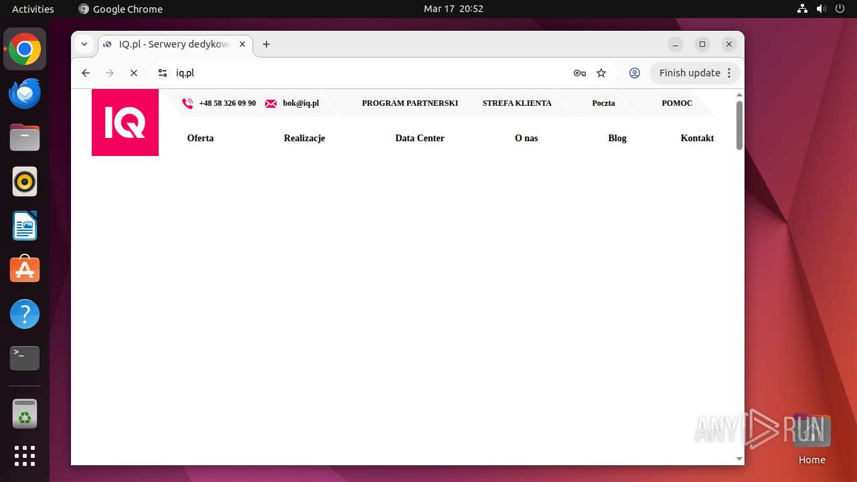This screenshot has height=482, width=857.
Task: Click the Finish update button
Action: [690, 73]
